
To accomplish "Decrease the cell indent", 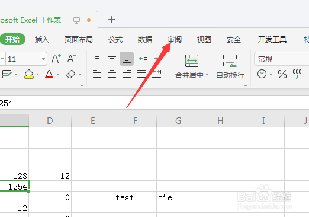I will click(x=143, y=59).
